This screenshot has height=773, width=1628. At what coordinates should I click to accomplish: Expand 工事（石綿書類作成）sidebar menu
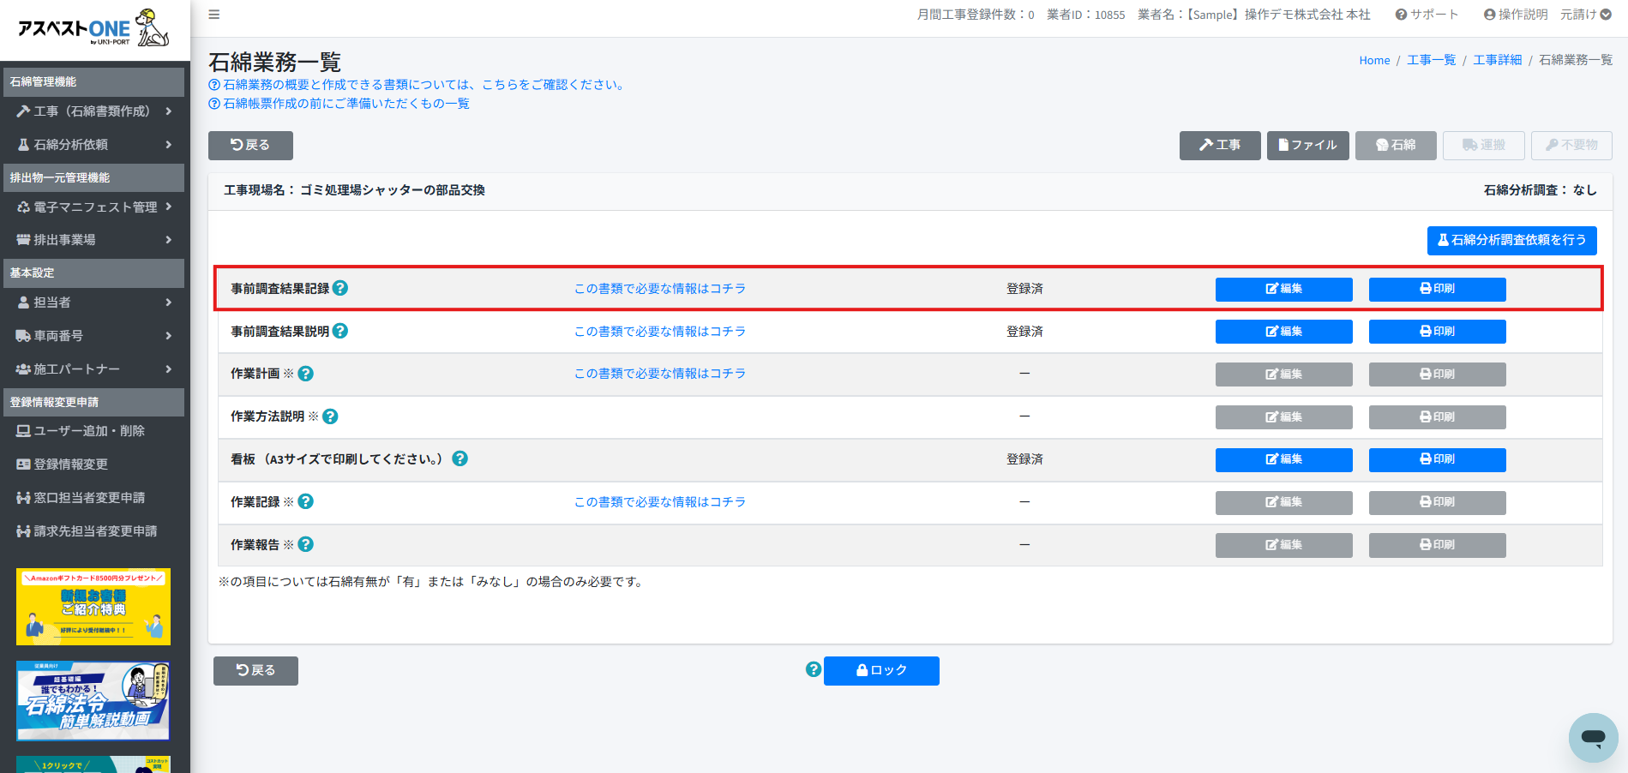coord(94,111)
